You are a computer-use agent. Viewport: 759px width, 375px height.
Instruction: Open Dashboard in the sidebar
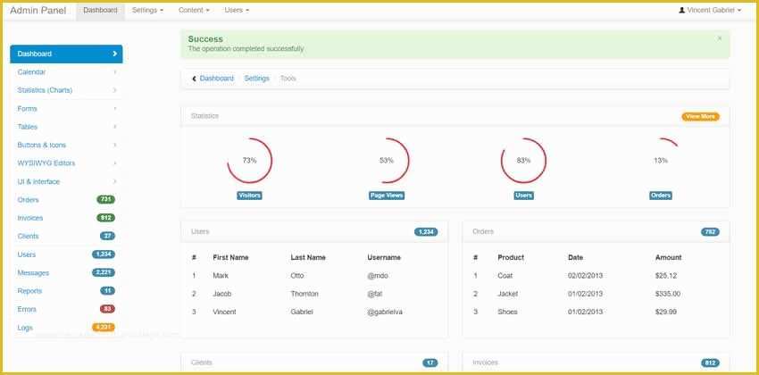[66, 54]
